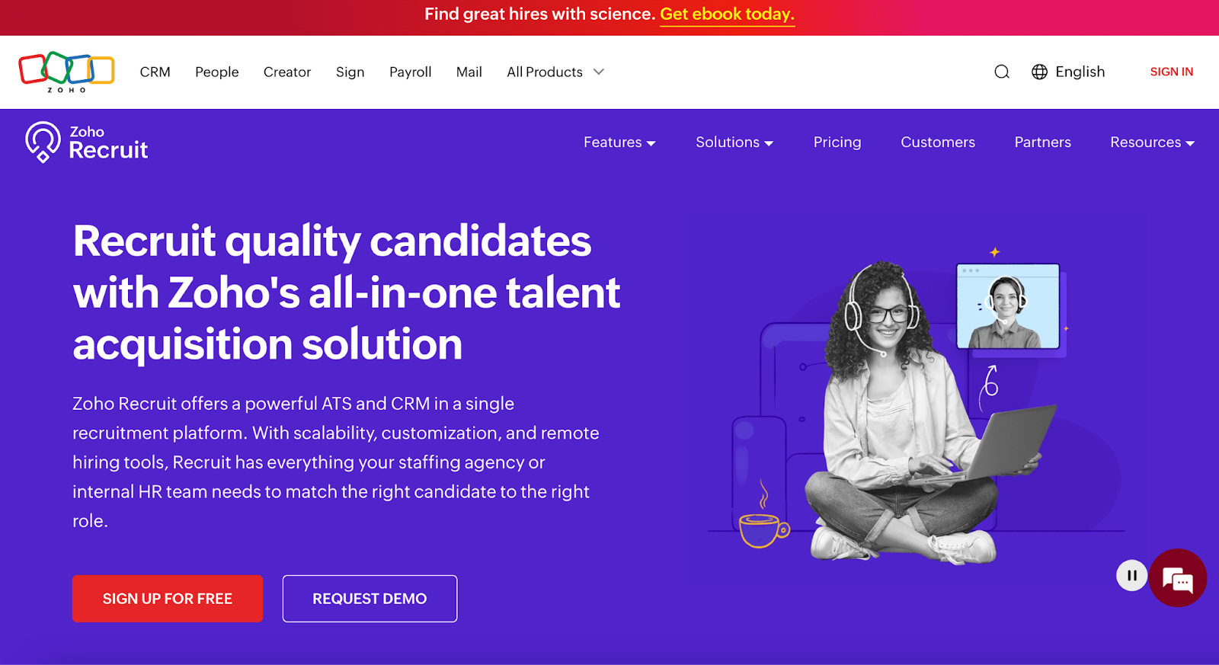Viewport: 1219px width, 665px height.
Task: Go to the Pricing page
Action: tap(837, 142)
